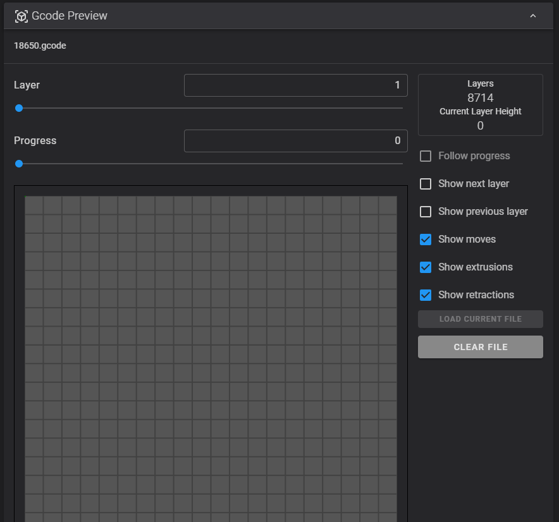Click the Follow progress checkbox
559x522 pixels.
coord(425,156)
